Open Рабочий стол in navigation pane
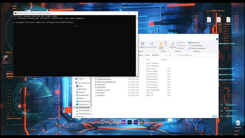The image size is (245, 138). pyautogui.click(x=82, y=104)
